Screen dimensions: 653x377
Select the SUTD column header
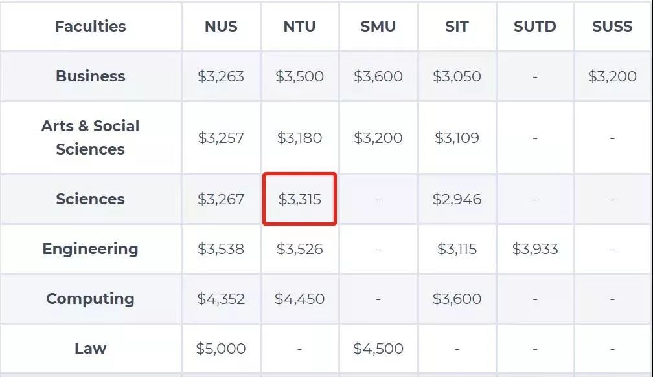[x=535, y=27]
